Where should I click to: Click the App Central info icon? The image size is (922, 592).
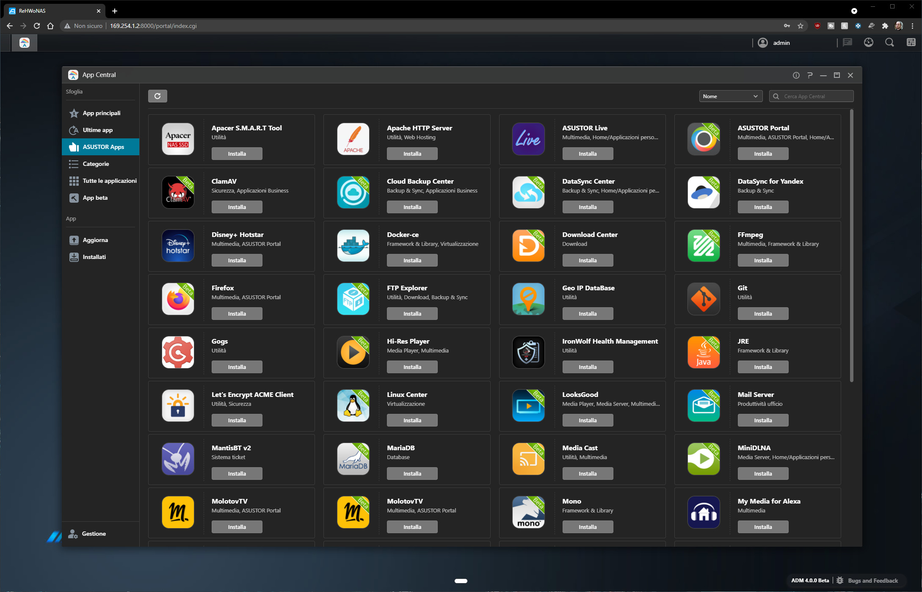(x=796, y=75)
